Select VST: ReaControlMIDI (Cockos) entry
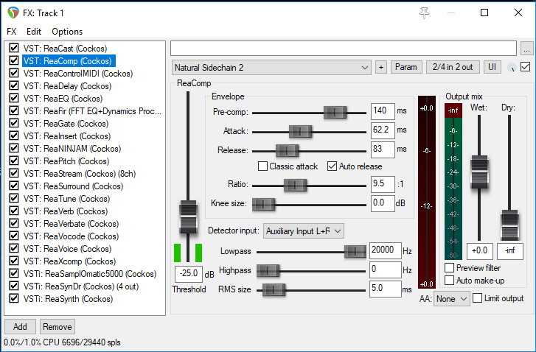The width and height of the screenshot is (536, 352). pyautogui.click(x=78, y=74)
